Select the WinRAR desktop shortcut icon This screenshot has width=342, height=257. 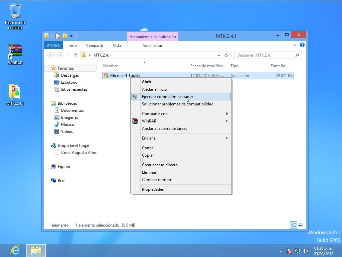coord(15,54)
